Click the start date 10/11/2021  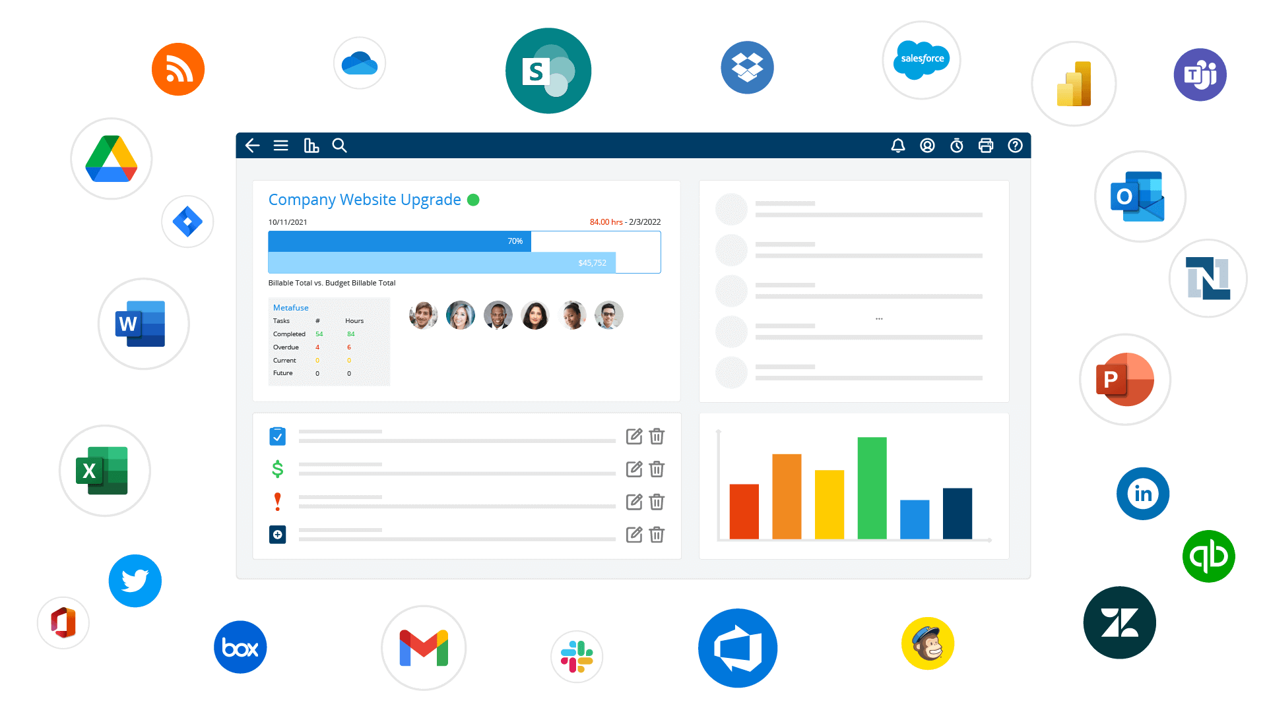288,222
